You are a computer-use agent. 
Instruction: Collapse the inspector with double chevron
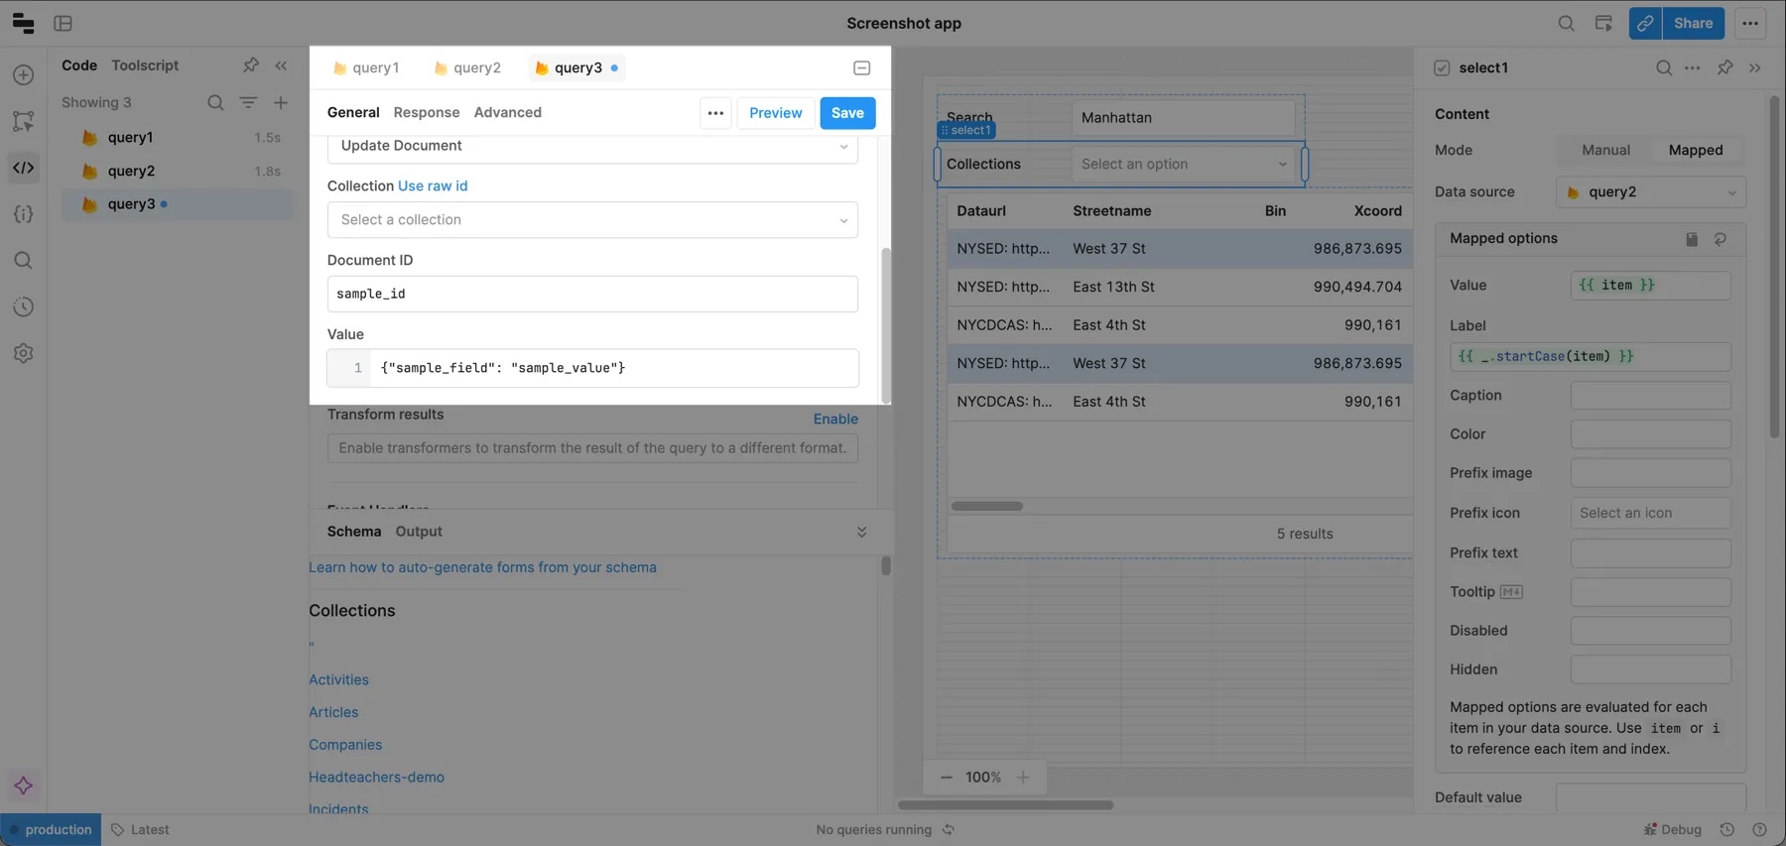point(1755,67)
